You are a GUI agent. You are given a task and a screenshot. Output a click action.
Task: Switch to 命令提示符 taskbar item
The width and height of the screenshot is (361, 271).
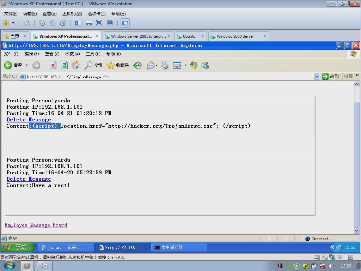click(179, 247)
